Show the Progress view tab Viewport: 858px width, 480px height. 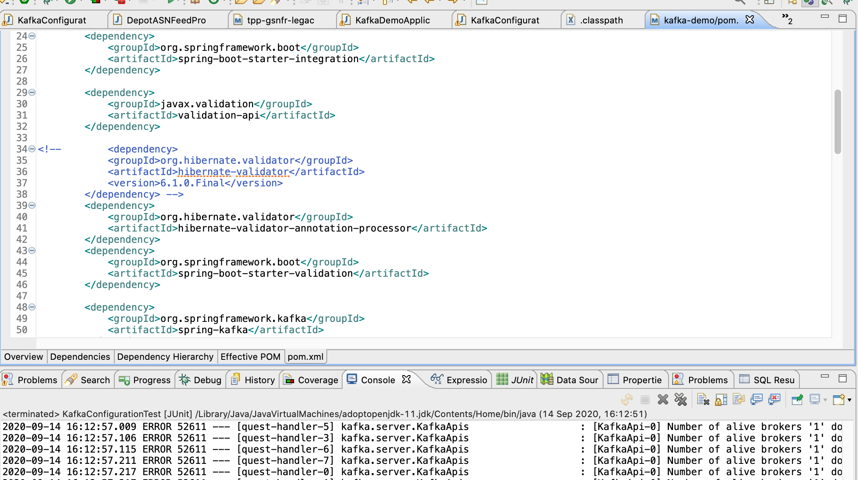145,380
